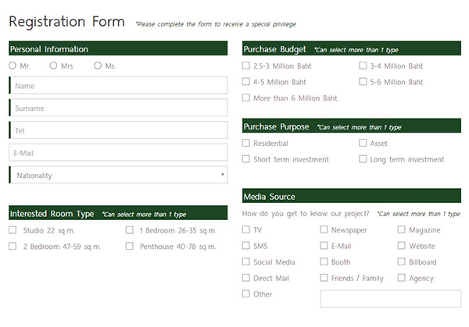Tick the Long term investment checkbox
Screen dimensions: 469x327
[x=363, y=159]
